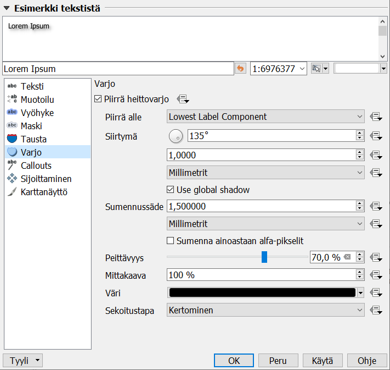Screen dimensions: 390x370
Task: Click the Siirtymä angle dial
Action: pos(176,136)
